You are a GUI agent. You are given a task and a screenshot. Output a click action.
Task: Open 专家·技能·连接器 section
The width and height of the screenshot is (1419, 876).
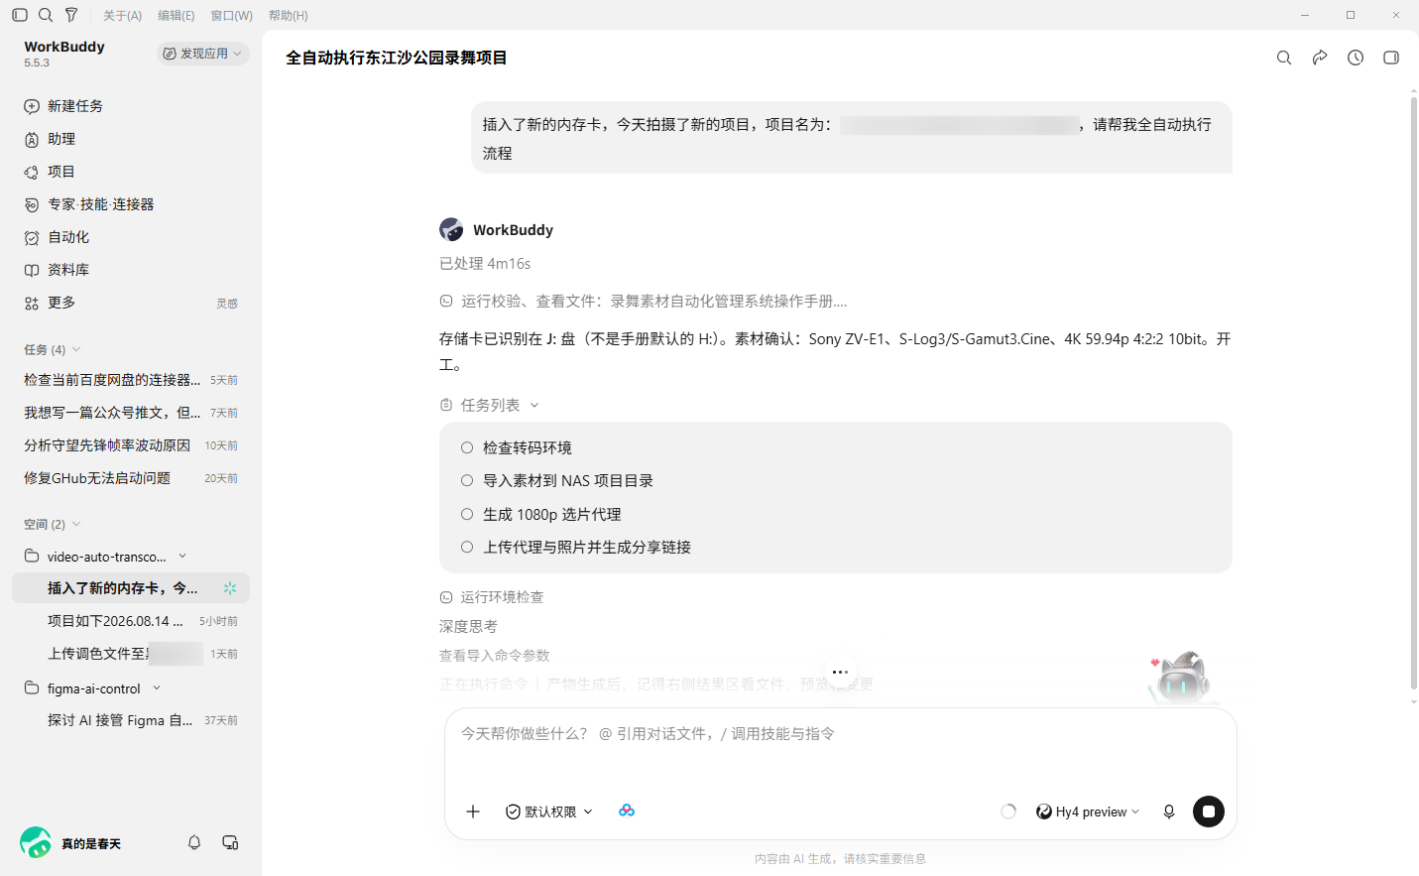[x=131, y=204]
